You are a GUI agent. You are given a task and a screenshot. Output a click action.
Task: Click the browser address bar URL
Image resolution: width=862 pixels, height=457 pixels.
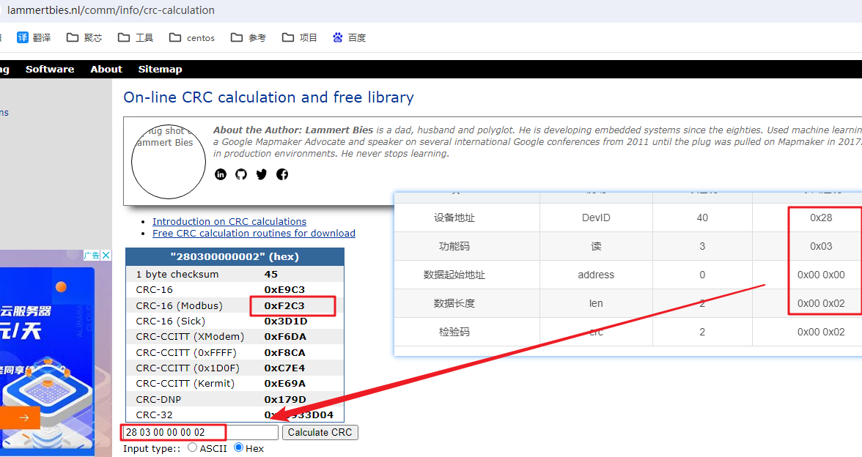click(111, 10)
